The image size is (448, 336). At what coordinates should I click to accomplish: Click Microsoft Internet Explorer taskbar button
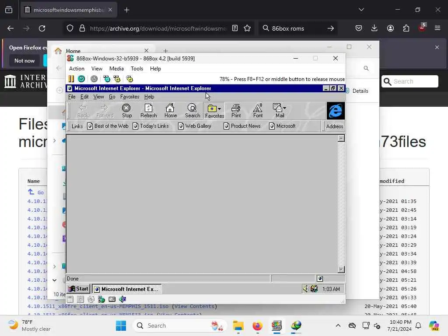126,289
